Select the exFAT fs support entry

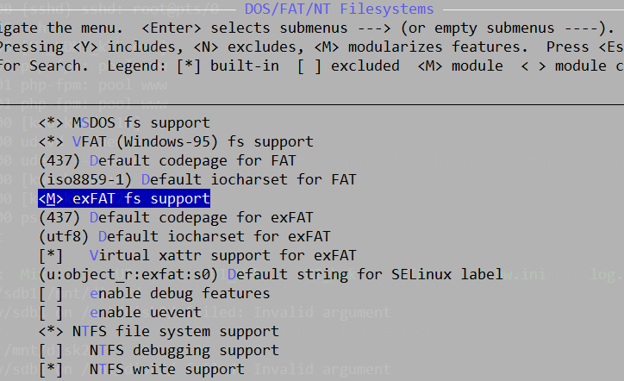click(124, 198)
